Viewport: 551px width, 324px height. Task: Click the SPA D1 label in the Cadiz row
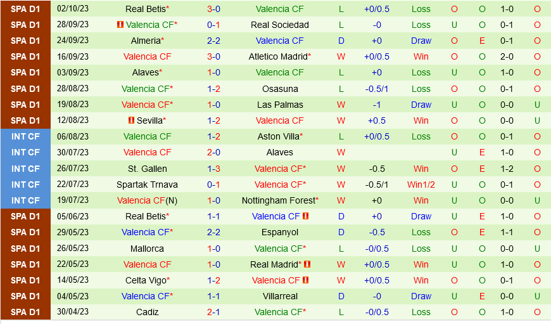(x=25, y=312)
